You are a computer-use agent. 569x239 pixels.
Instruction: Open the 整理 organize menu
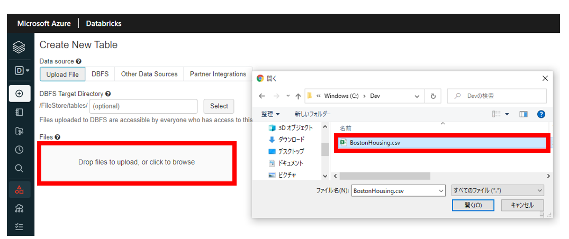click(x=270, y=114)
